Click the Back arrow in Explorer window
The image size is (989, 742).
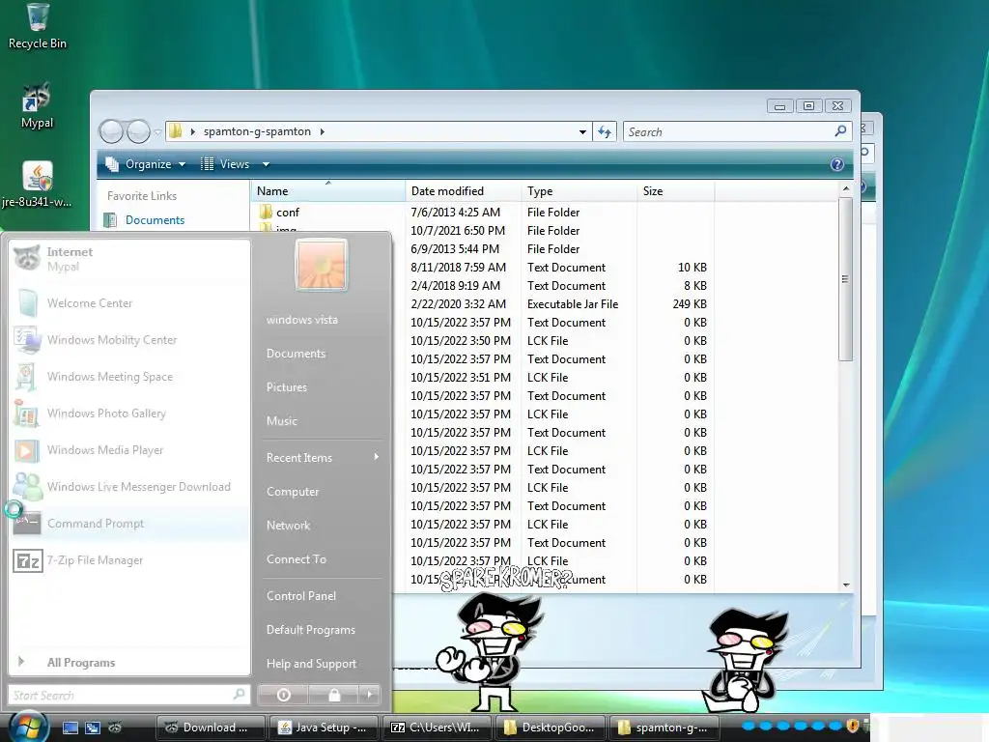(111, 131)
